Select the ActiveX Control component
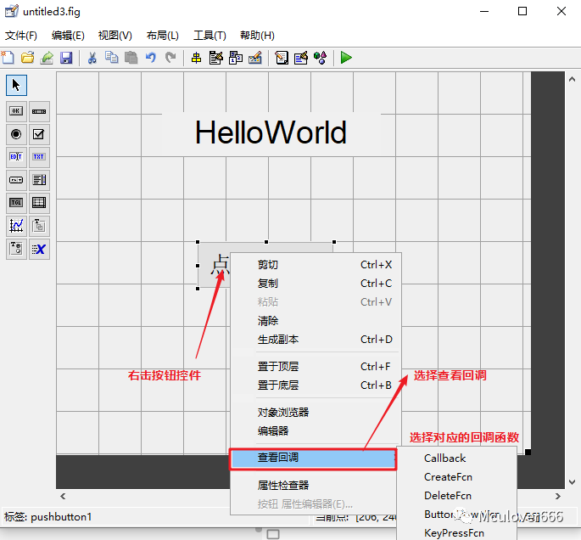The height and width of the screenshot is (540, 581). pos(39,249)
